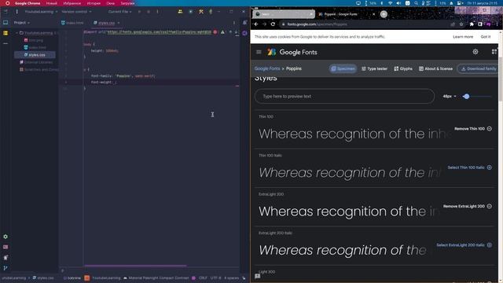This screenshot has width=503, height=283.
Task: Open selected families grid icon in Google Fonts
Action: pos(494,52)
